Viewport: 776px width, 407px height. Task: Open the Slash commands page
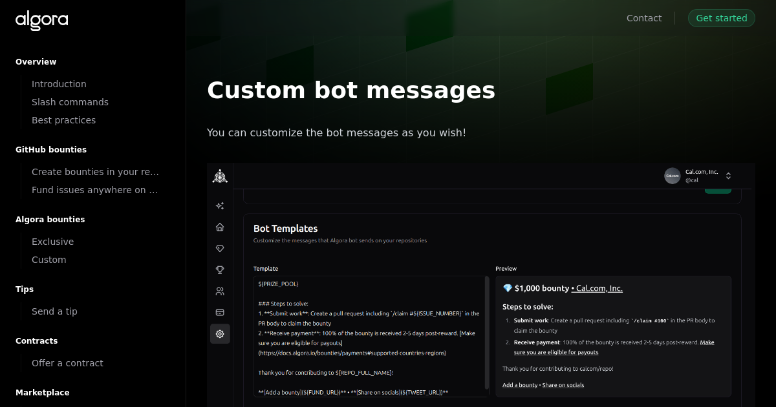[70, 101]
